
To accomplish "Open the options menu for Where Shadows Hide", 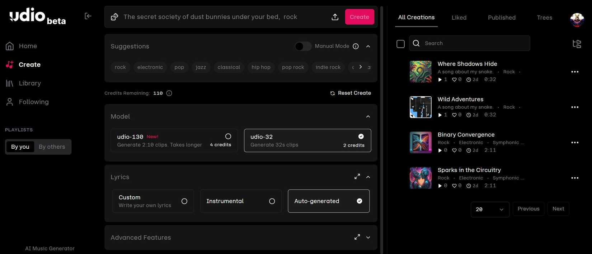I will tap(575, 72).
